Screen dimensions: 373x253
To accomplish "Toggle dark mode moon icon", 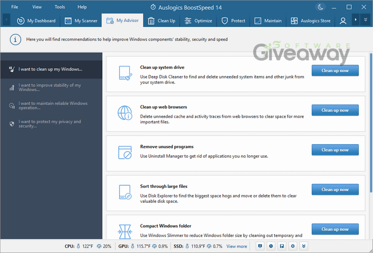I will point(320,7).
